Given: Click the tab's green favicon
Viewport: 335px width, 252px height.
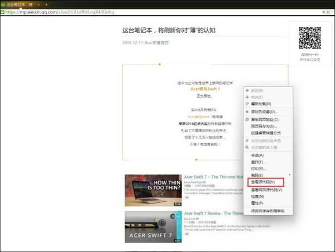Looking at the screenshot, I should (x=3, y=4).
